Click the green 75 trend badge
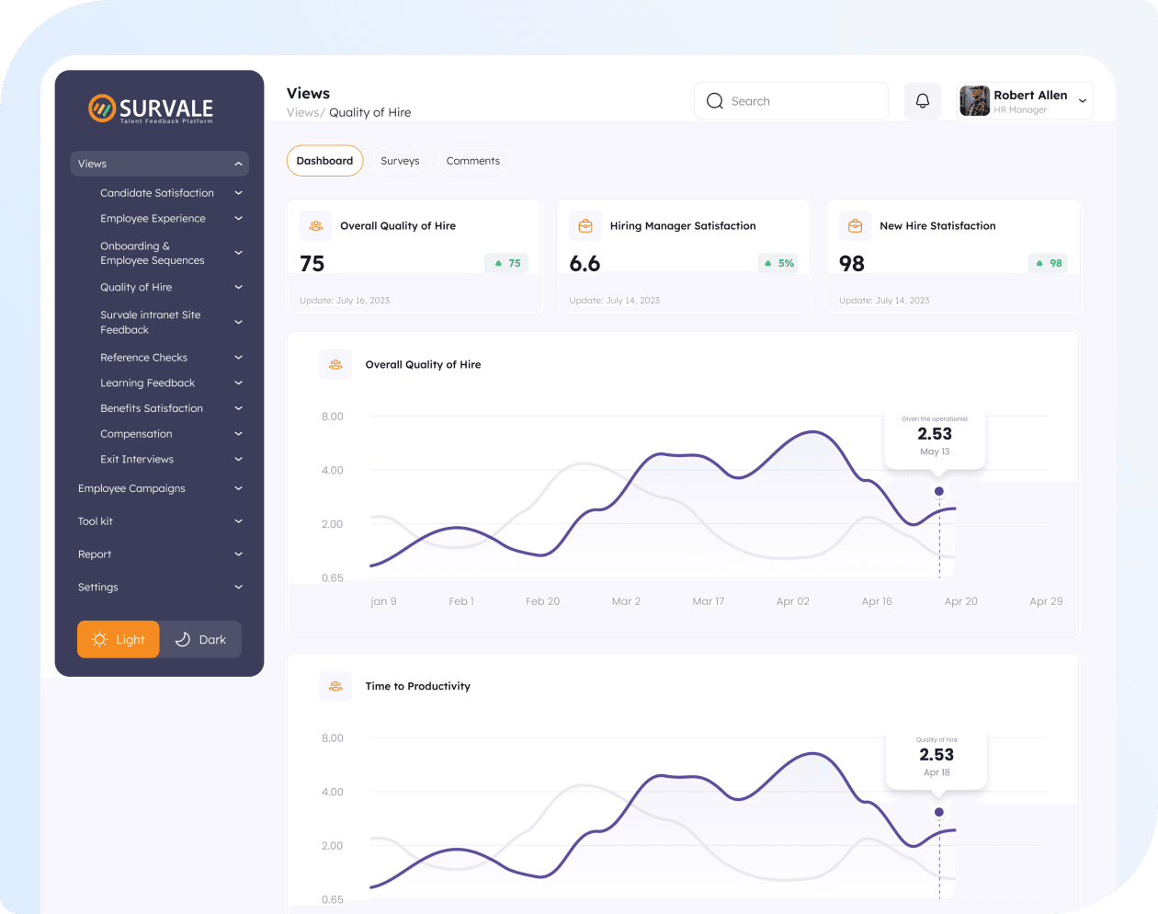The height and width of the screenshot is (914, 1158). pyautogui.click(x=506, y=263)
